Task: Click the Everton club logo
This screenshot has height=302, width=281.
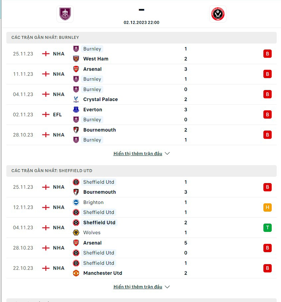Action: 76,110
